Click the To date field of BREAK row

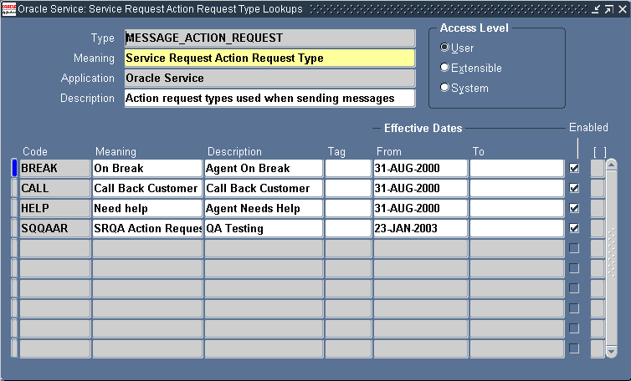(x=516, y=168)
